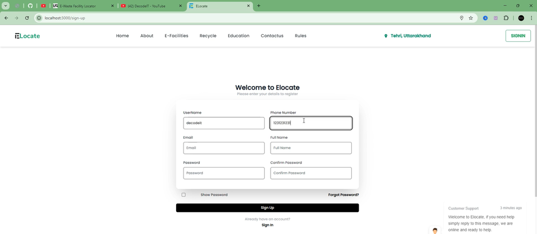
Task: Click the black Sign Up button
Action: click(x=267, y=208)
